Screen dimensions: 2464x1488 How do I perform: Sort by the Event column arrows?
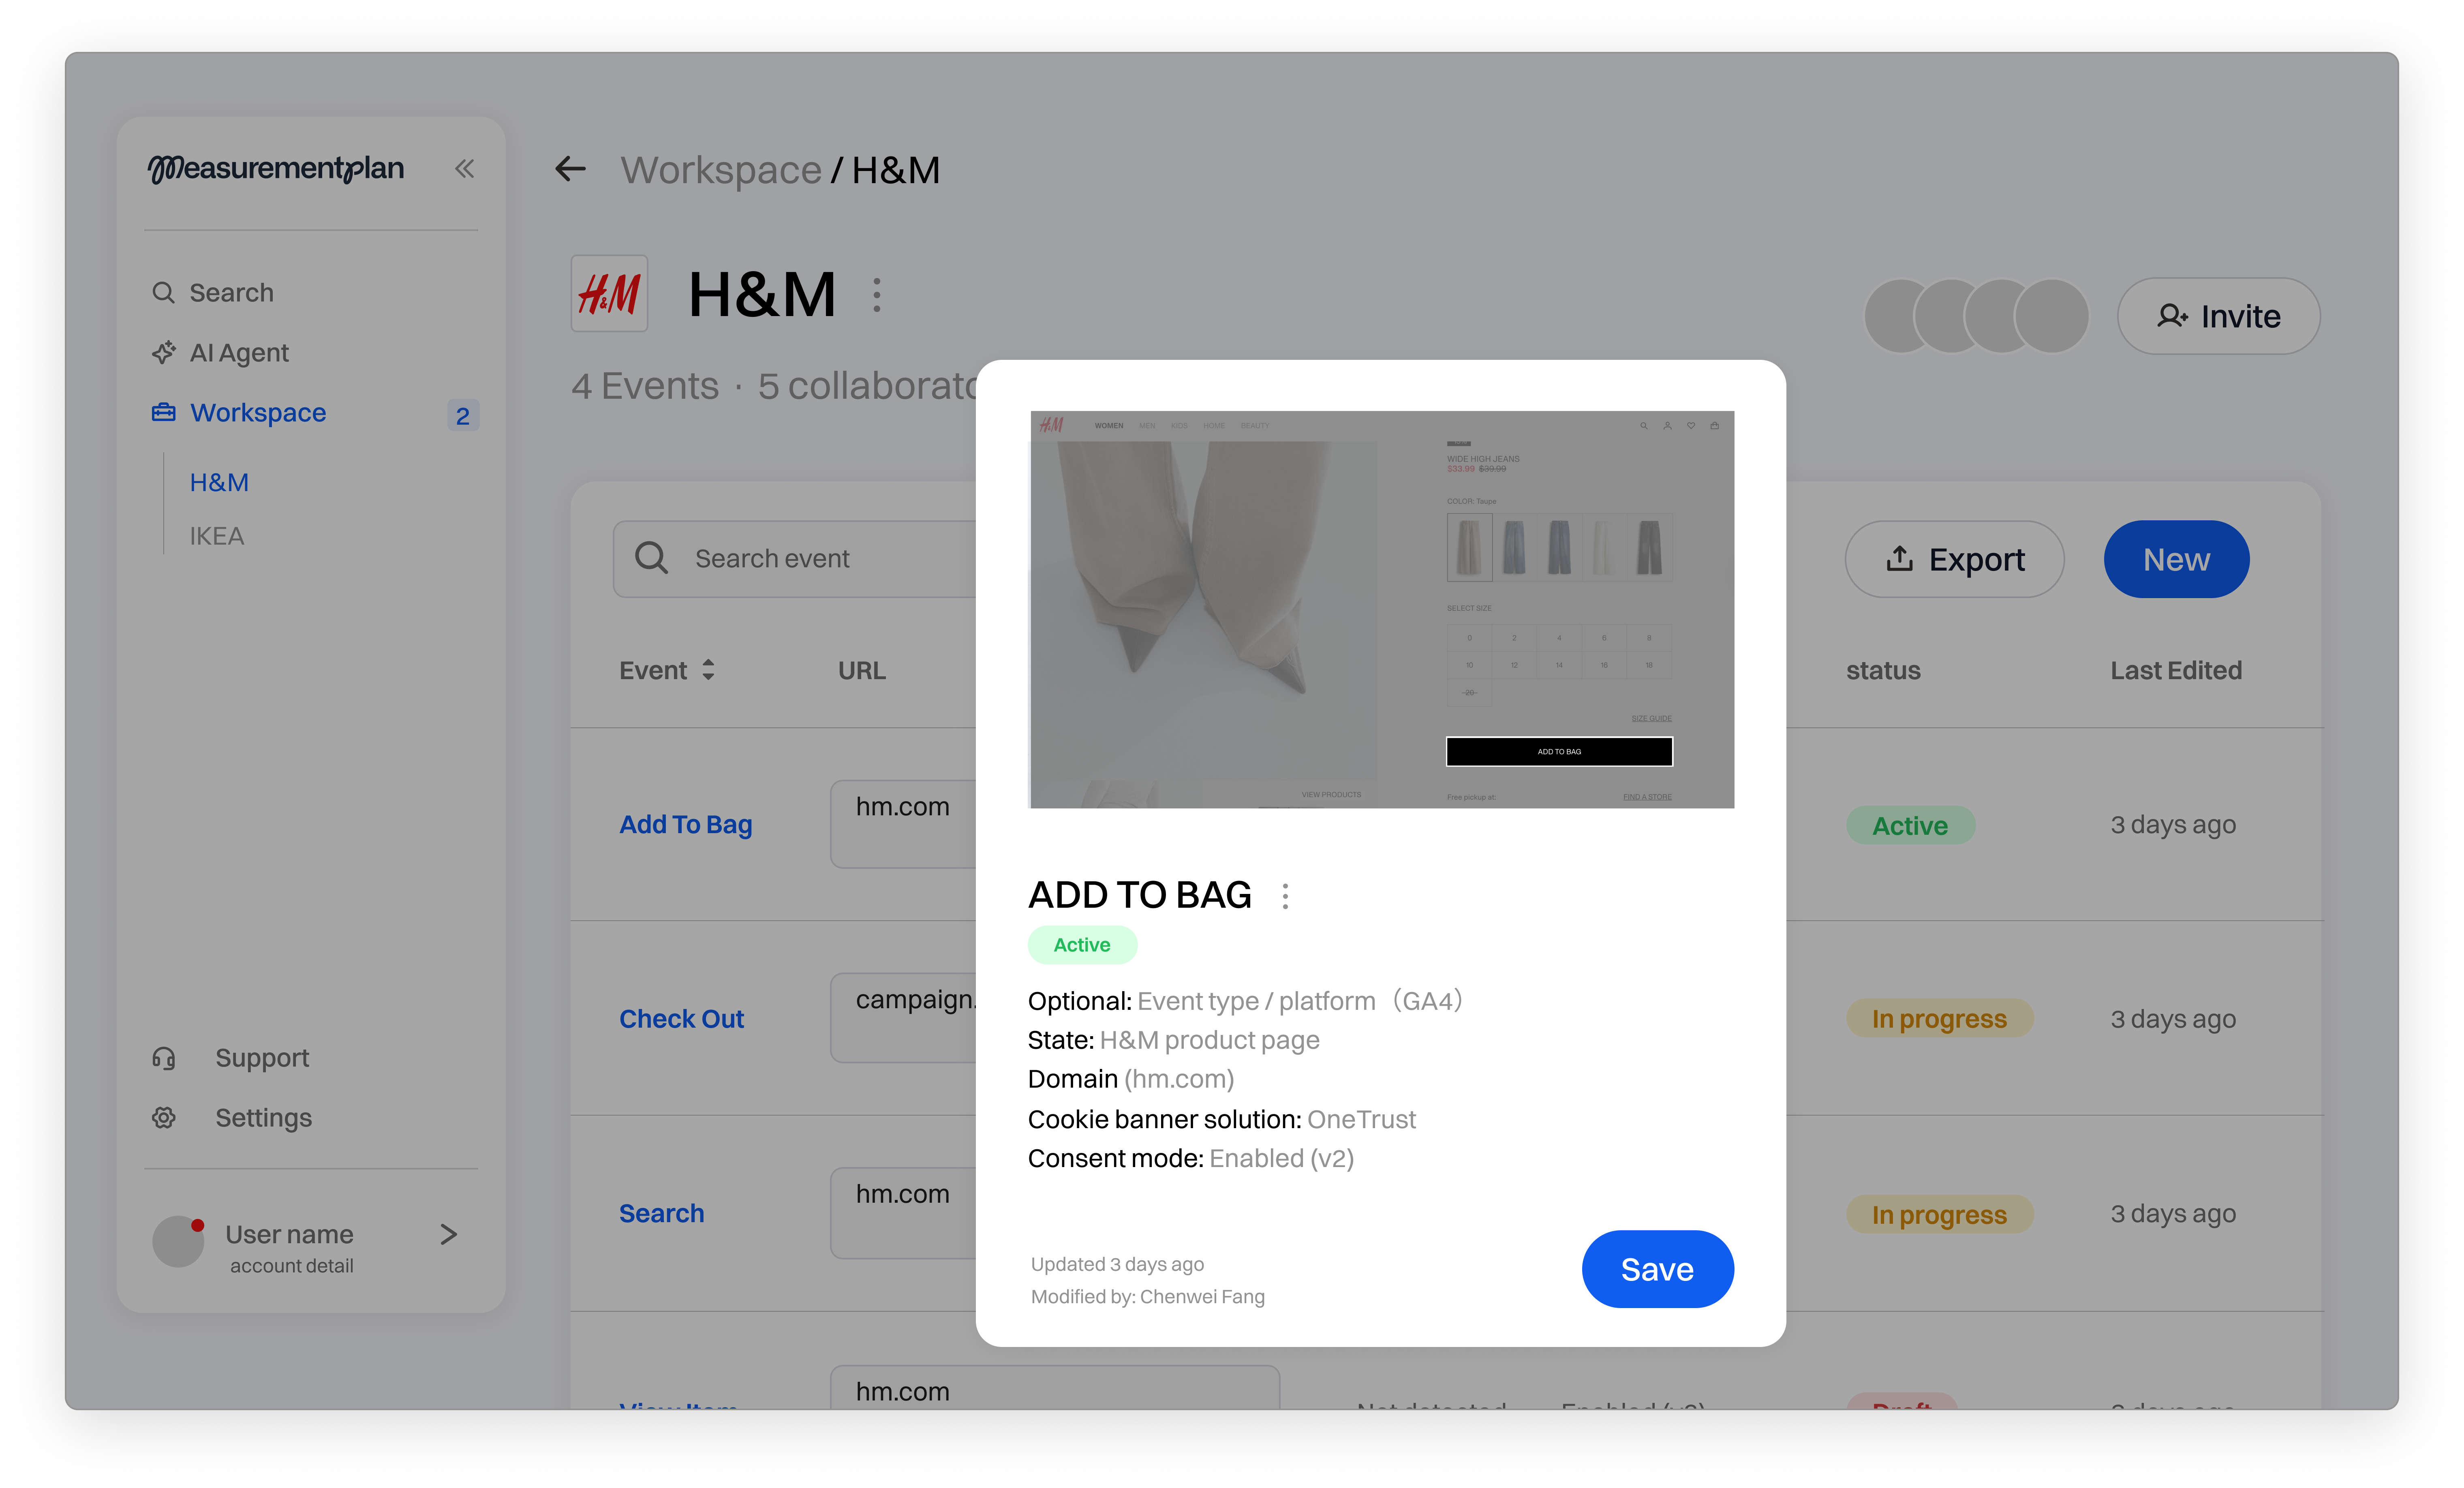pyautogui.click(x=708, y=670)
